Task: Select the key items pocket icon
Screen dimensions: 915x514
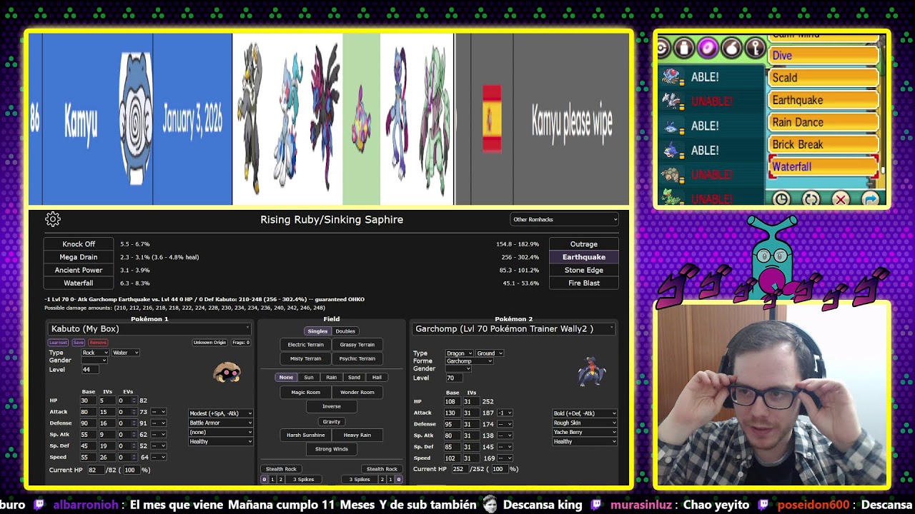Action: 755,48
